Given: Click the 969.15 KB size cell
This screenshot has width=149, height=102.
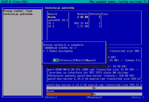Looking at the screenshot, I should tap(81, 23).
